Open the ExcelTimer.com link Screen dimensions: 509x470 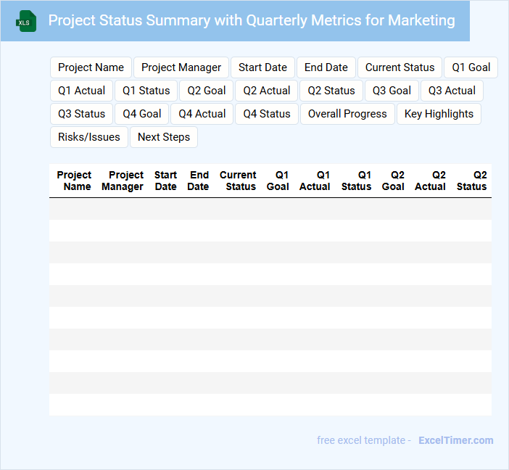click(x=455, y=440)
